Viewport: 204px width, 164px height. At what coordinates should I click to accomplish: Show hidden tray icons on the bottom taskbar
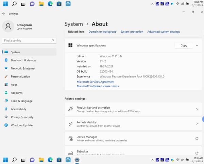click(152, 160)
